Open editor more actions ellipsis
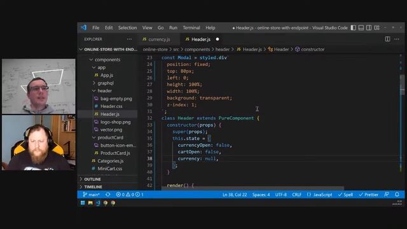The height and width of the screenshot is (229, 407). [397, 39]
